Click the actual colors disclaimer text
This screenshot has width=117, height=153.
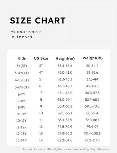(x=66, y=149)
